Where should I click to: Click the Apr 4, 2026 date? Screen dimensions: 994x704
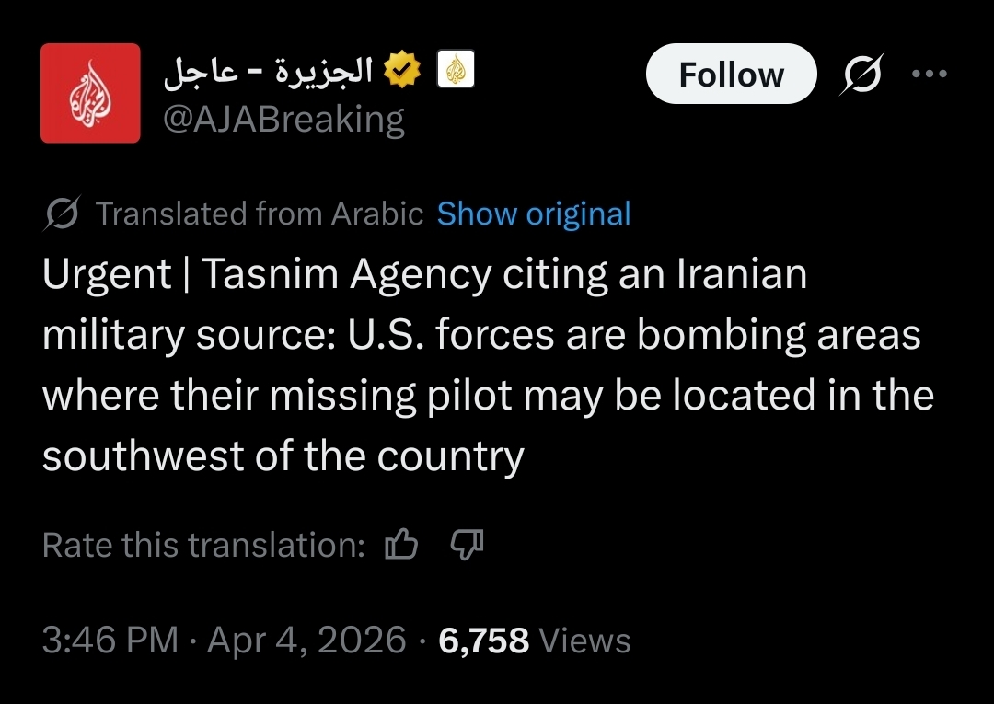click(306, 640)
